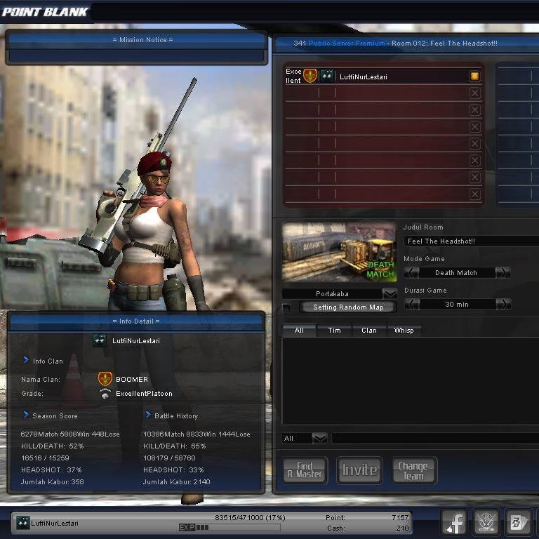Click the blue arrow beside Info Clan
Viewport: 539px width, 539px height.
pyautogui.click(x=26, y=359)
